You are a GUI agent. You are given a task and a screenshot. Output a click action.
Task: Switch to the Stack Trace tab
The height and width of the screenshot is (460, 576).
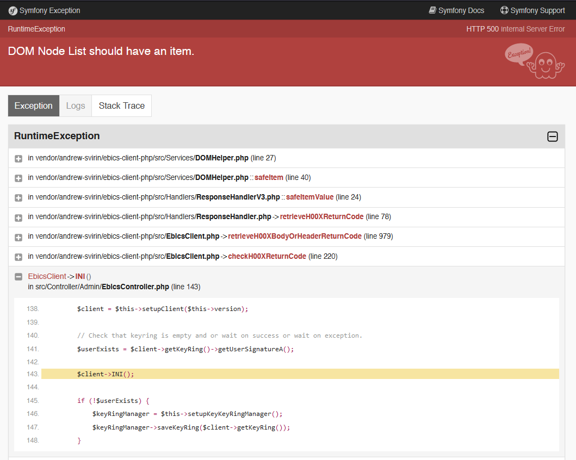point(122,105)
